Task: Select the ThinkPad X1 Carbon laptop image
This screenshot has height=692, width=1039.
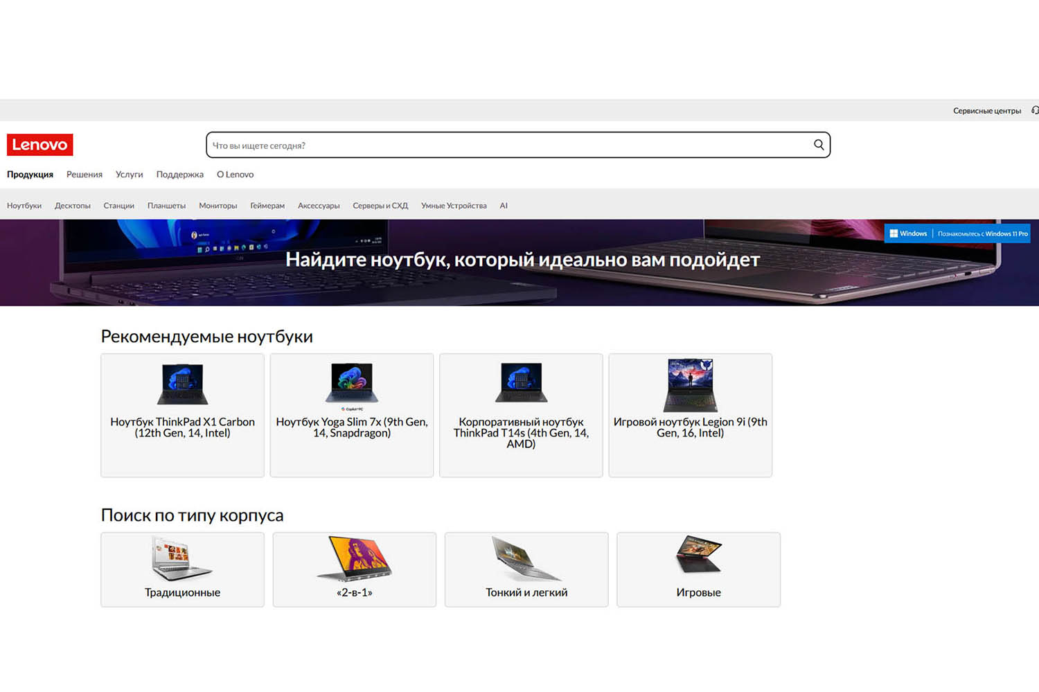Action: [x=182, y=383]
